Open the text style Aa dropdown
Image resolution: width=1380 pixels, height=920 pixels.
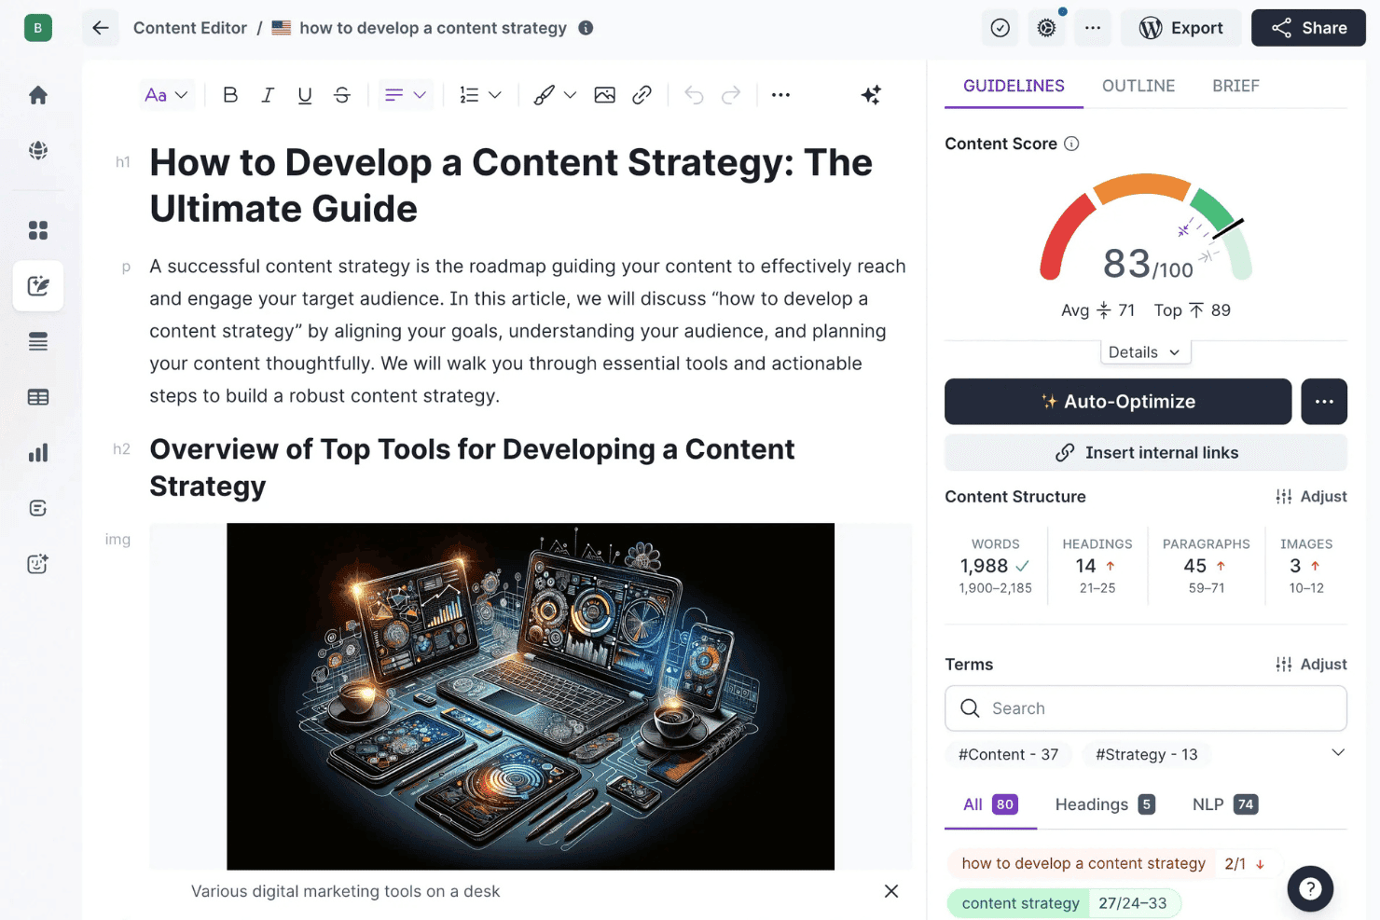click(167, 95)
